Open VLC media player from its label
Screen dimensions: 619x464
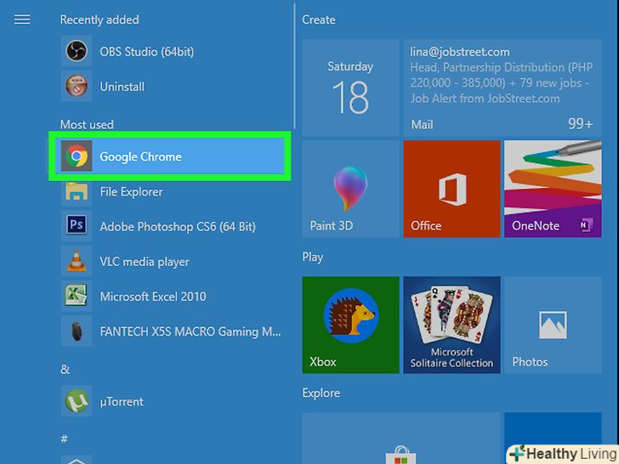coord(145,262)
